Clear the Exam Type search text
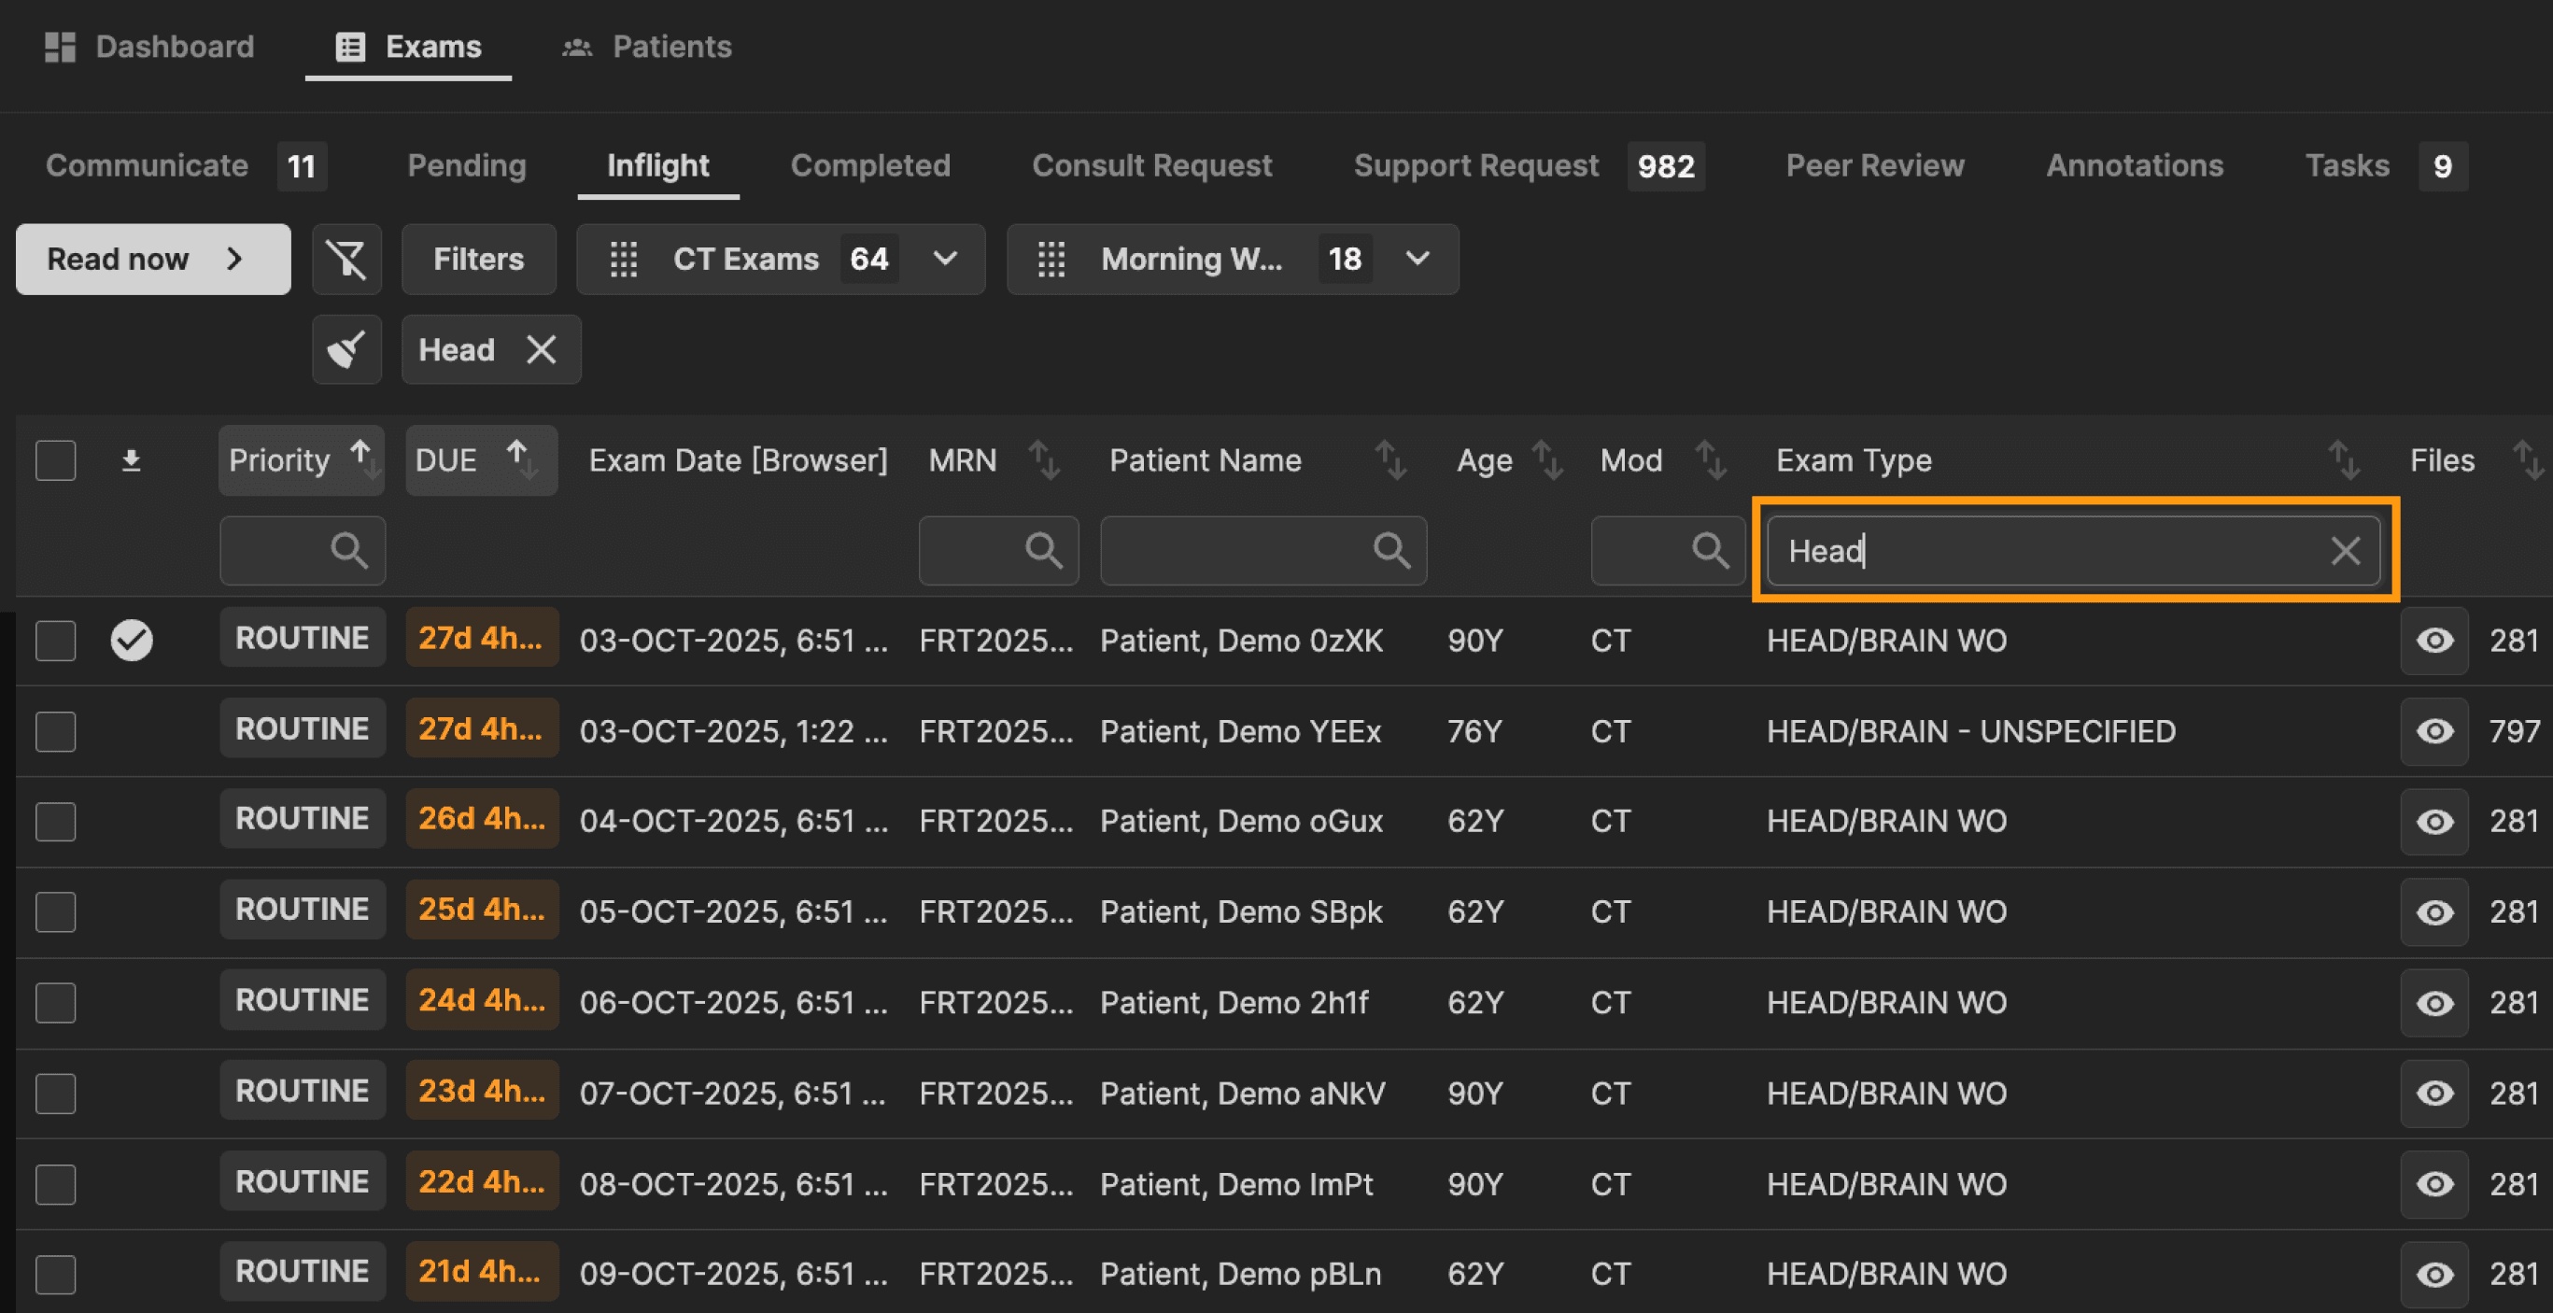 [x=2345, y=551]
